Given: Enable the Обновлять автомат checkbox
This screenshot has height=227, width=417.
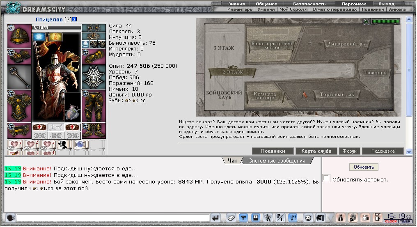Looking at the screenshot, I should [326, 178].
